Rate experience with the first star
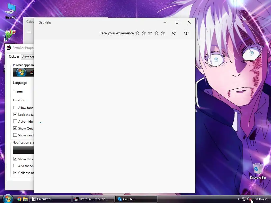271x203 pixels. pyautogui.click(x=137, y=33)
